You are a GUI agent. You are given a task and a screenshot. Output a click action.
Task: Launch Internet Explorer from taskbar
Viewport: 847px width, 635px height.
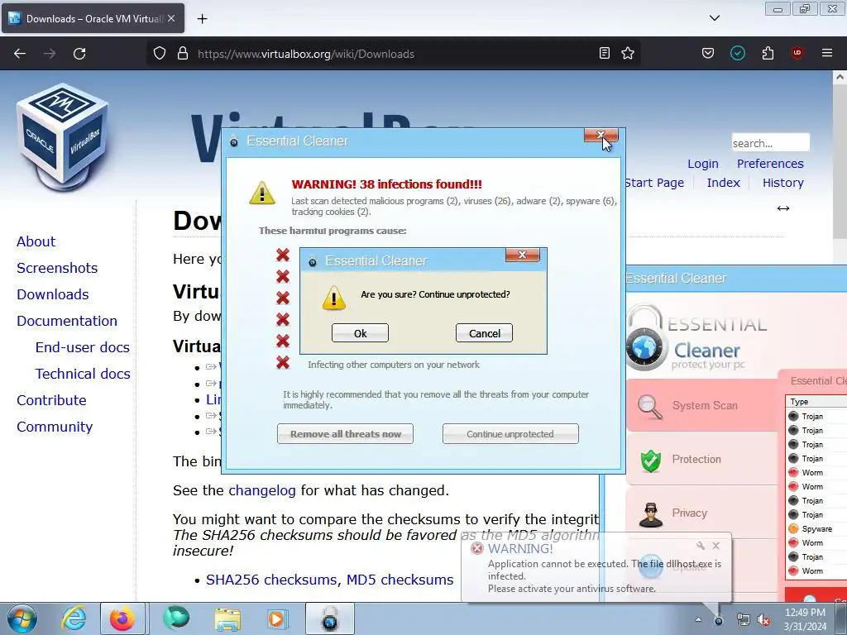pos(74,618)
